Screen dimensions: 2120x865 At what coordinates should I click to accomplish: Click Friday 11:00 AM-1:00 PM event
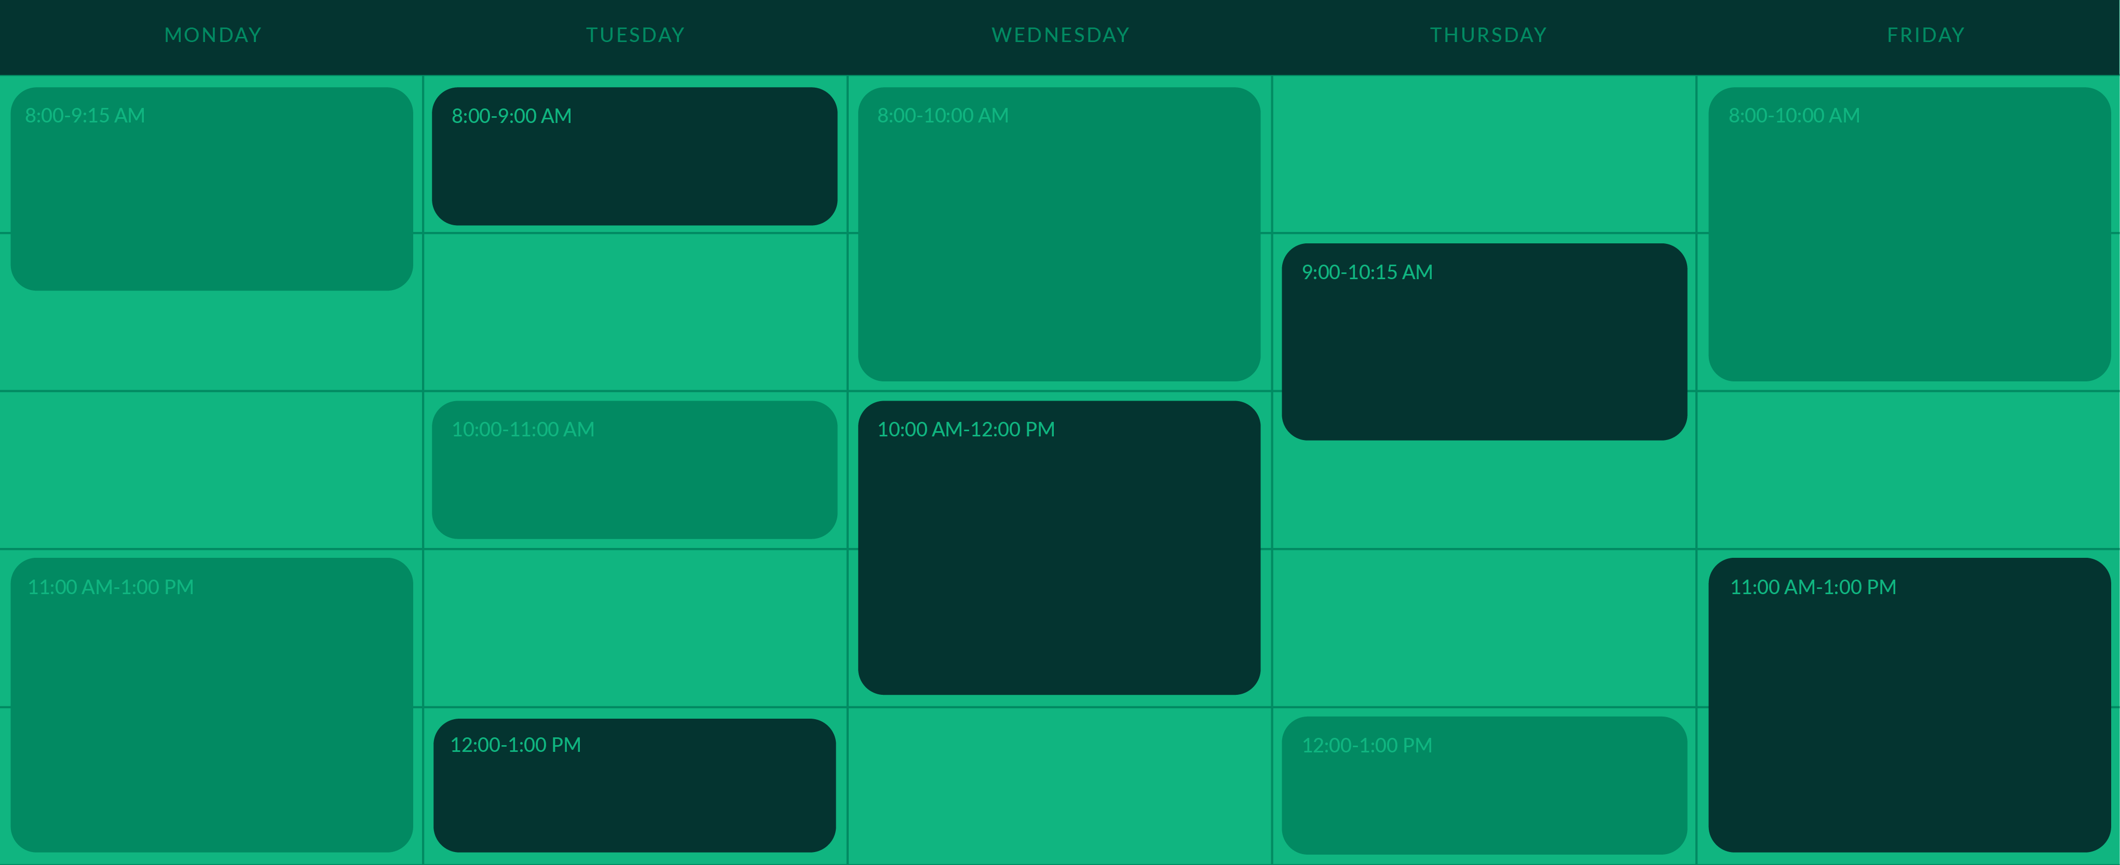1909,705
